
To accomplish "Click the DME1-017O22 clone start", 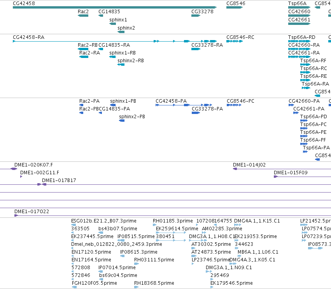I will pyautogui.click(x=16, y=215).
